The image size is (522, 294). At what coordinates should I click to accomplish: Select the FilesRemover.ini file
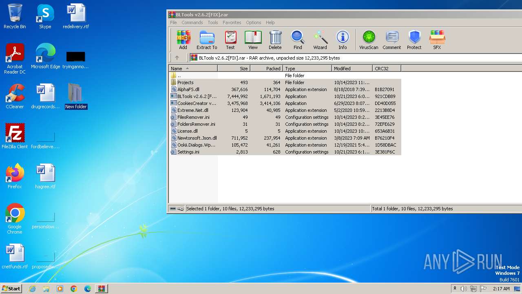[285, 117]
